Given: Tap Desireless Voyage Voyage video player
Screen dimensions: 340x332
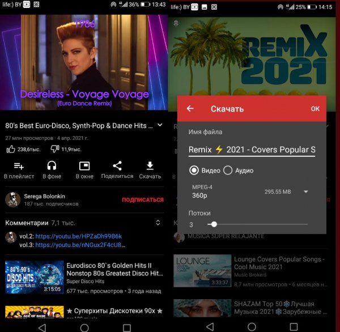Looking at the screenshot, I should click(84, 62).
